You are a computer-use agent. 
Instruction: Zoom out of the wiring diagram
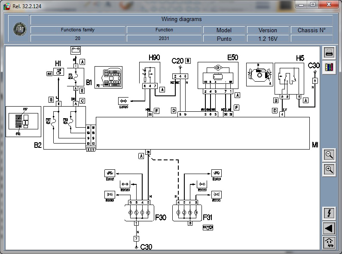(329, 155)
